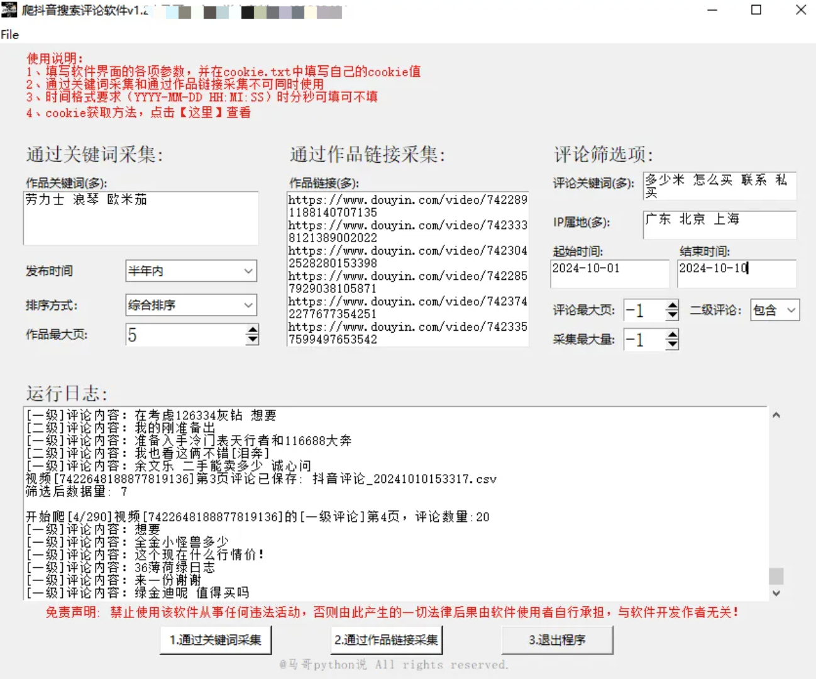816x679 pixels.
Task: Click the 评论最大页 value field
Action: click(644, 310)
